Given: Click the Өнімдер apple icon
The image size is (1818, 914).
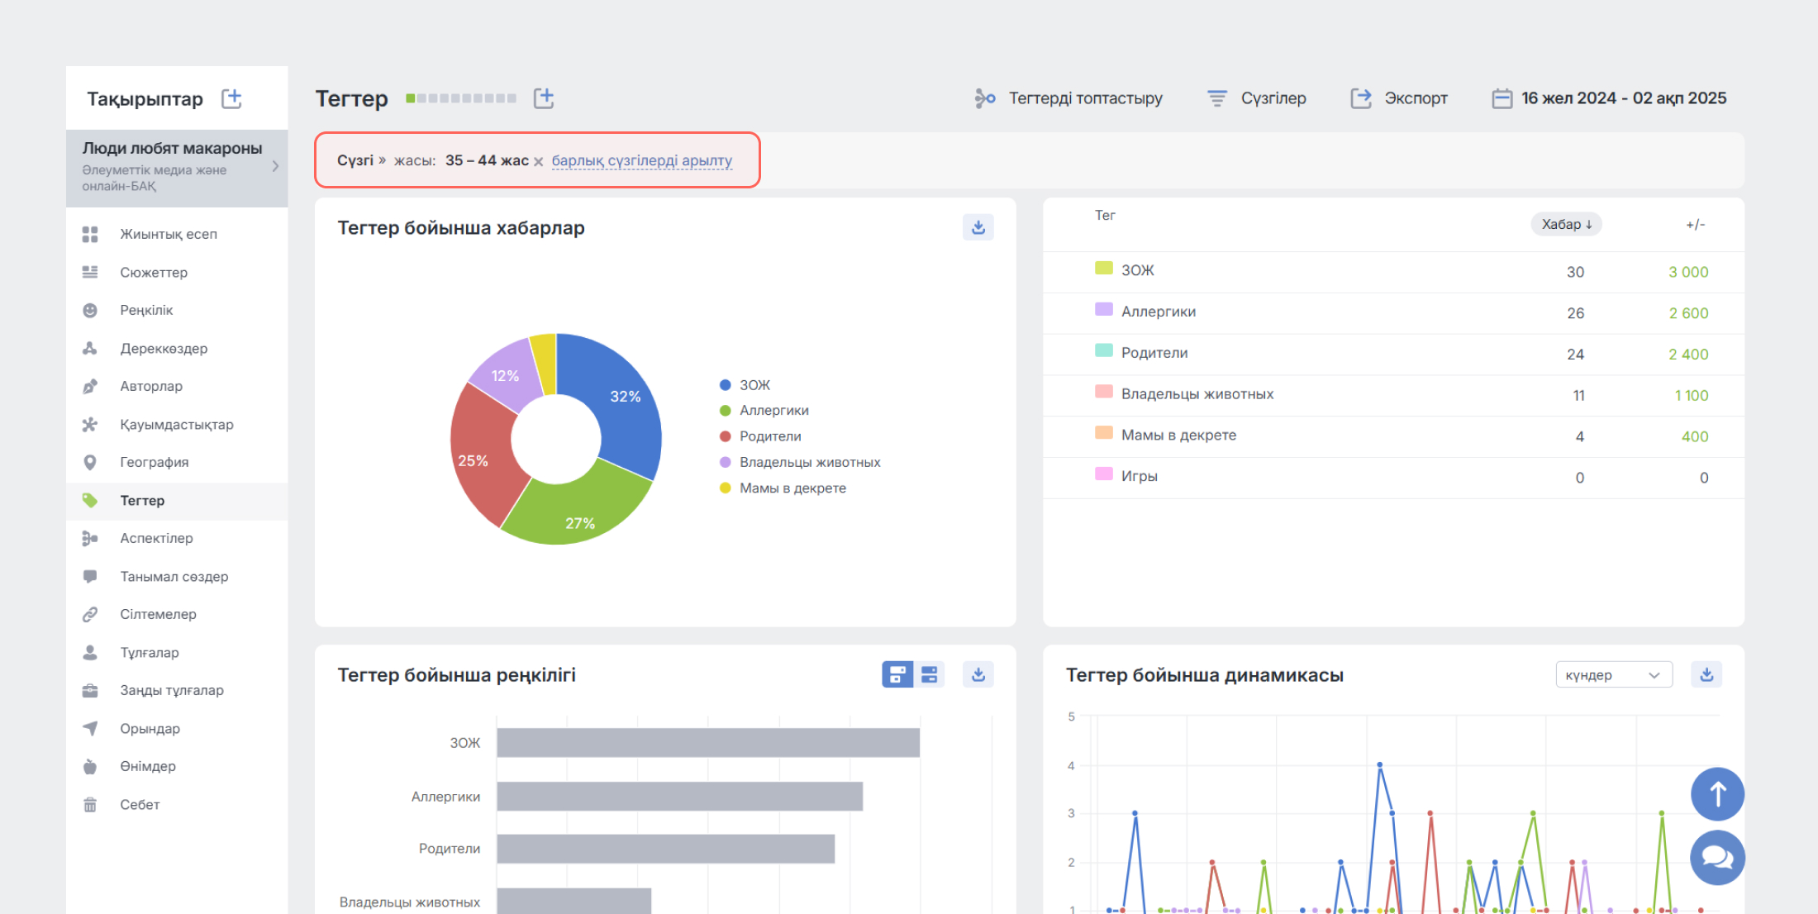Looking at the screenshot, I should [x=90, y=766].
